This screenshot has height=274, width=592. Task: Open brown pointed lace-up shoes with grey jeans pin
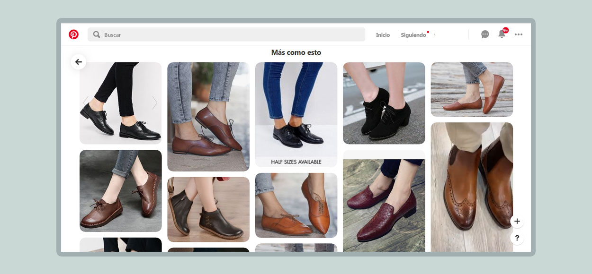208,117
